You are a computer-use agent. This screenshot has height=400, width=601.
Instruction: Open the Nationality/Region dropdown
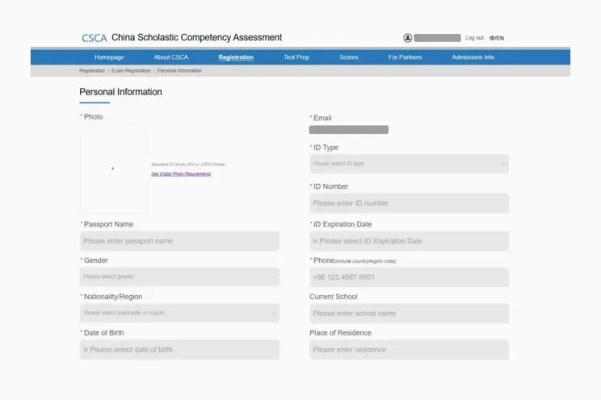click(179, 313)
